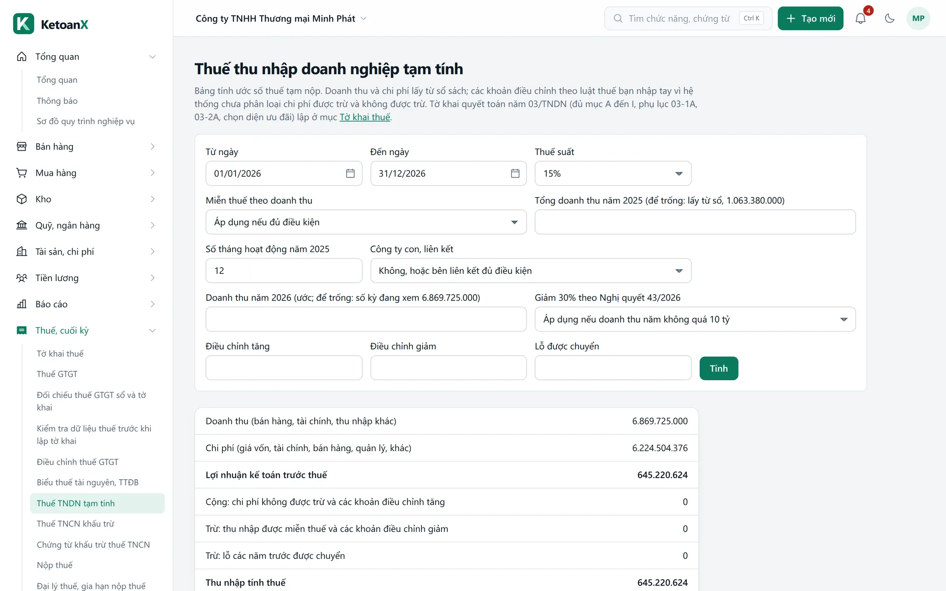The width and height of the screenshot is (946, 591).
Task: Click the Tính button
Action: pyautogui.click(x=718, y=368)
